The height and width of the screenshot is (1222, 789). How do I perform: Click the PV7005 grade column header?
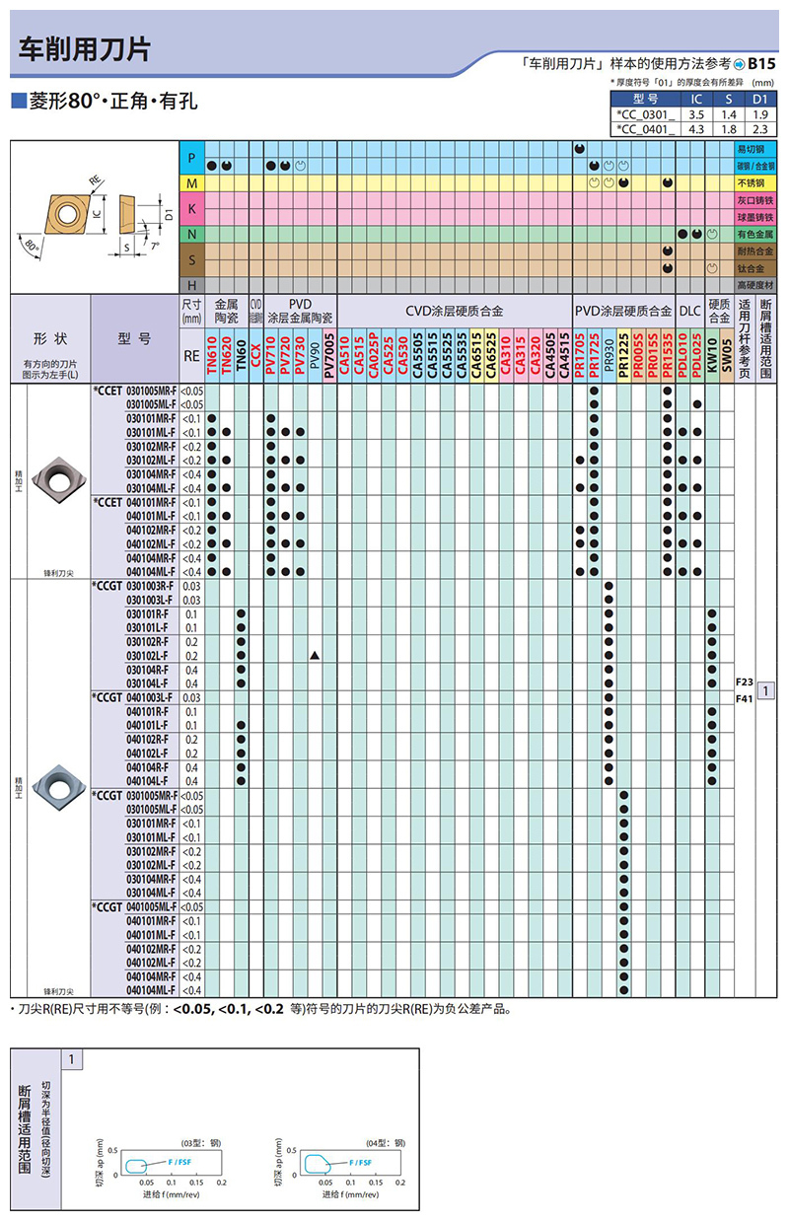(329, 355)
